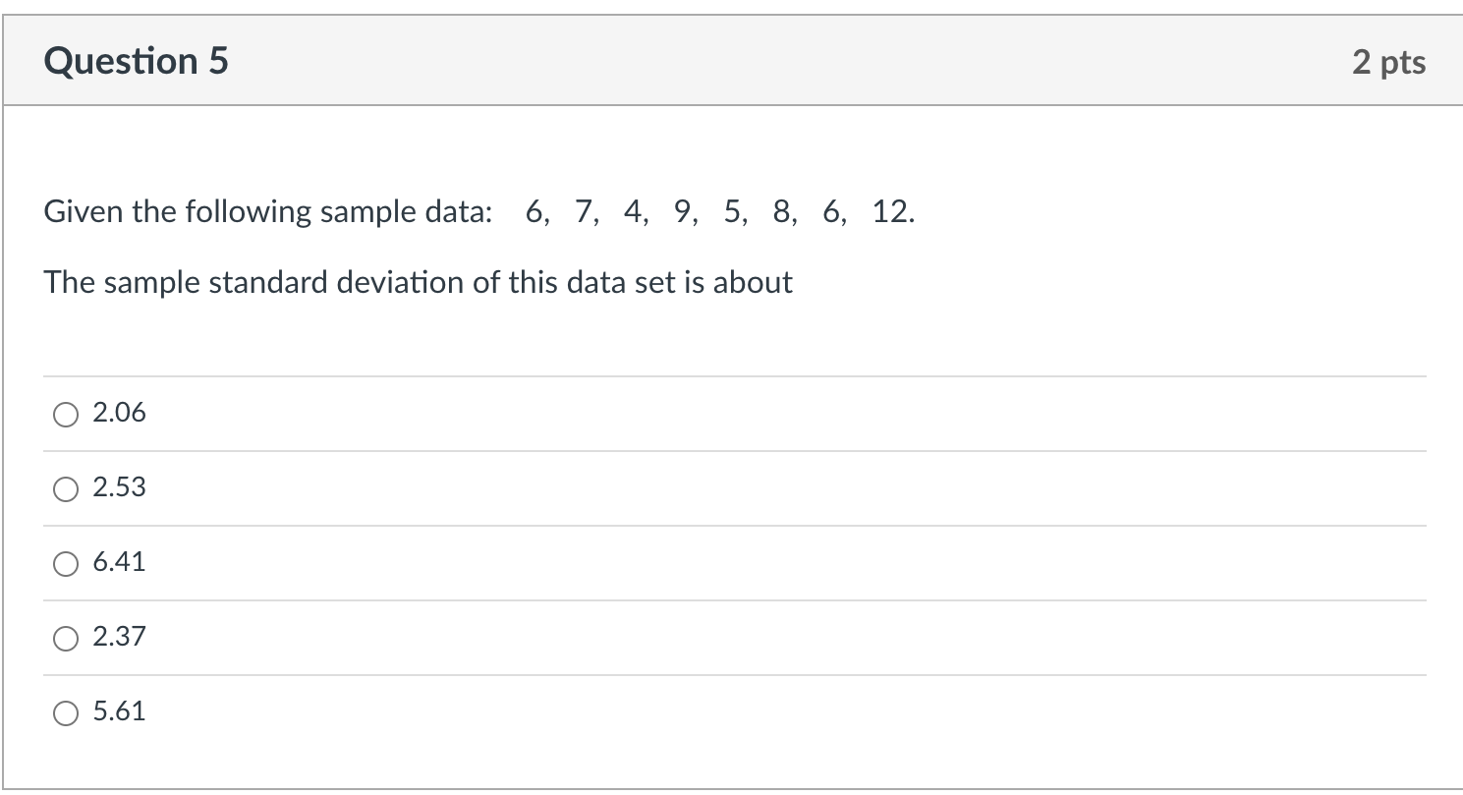This screenshot has width=1463, height=795.
Task: Choose the 2.53 radio button option
Action: point(66,489)
